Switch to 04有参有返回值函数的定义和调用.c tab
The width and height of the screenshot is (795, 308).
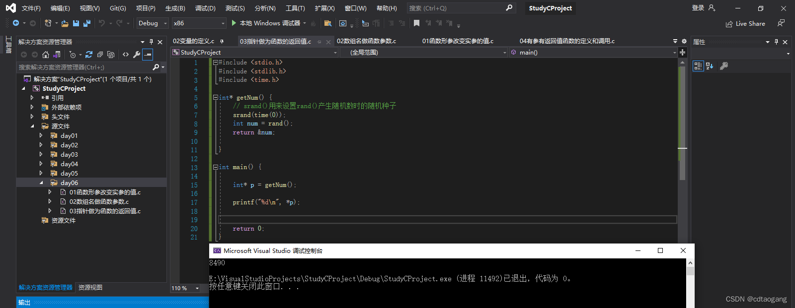coord(567,41)
